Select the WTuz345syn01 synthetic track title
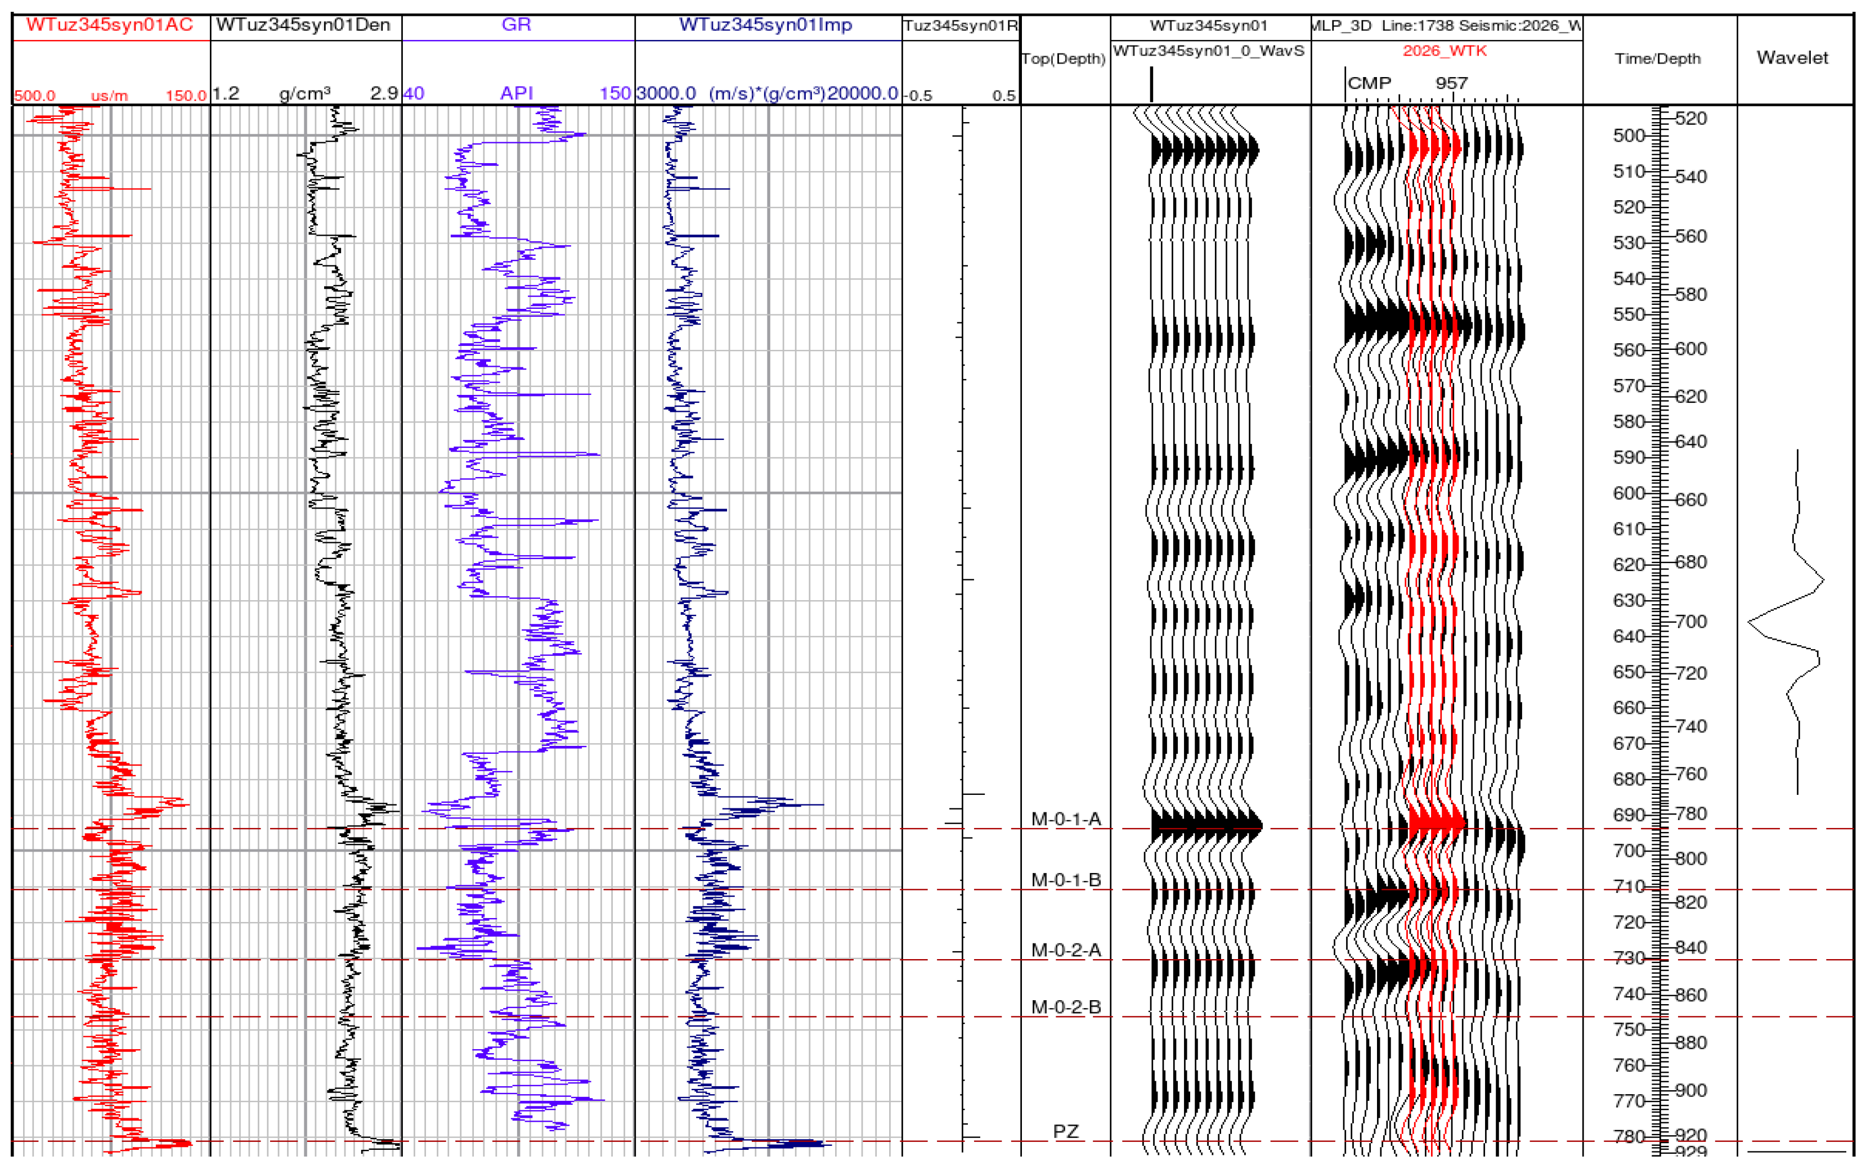This screenshot has width=1866, height=1174. pos(1209,25)
